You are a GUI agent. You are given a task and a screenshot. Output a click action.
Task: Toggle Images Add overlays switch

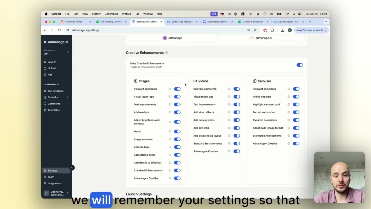coord(177,112)
